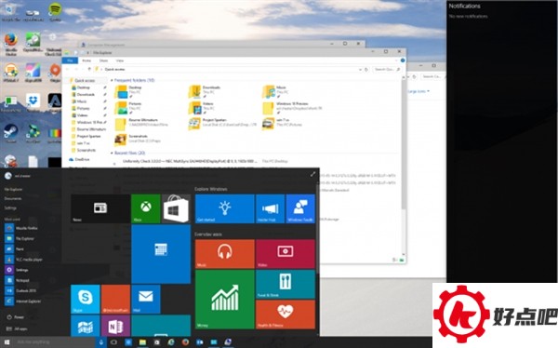Screen dimensions: 558x348
Task: Open the Get Started lightbulb tile
Action: tap(225, 208)
